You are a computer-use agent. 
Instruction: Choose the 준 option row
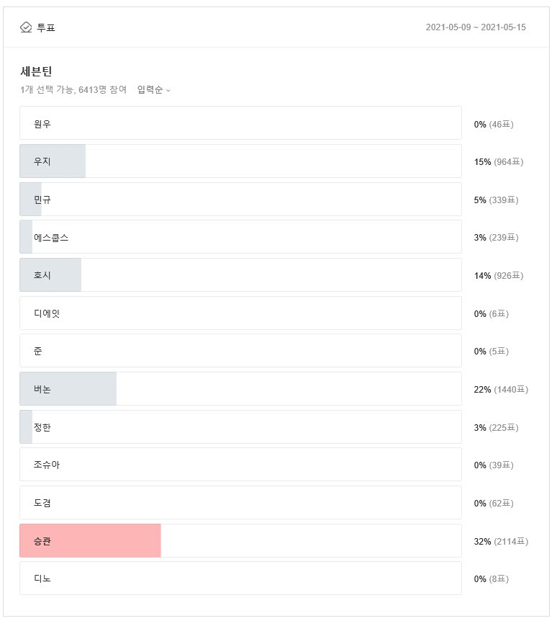pyautogui.click(x=240, y=351)
